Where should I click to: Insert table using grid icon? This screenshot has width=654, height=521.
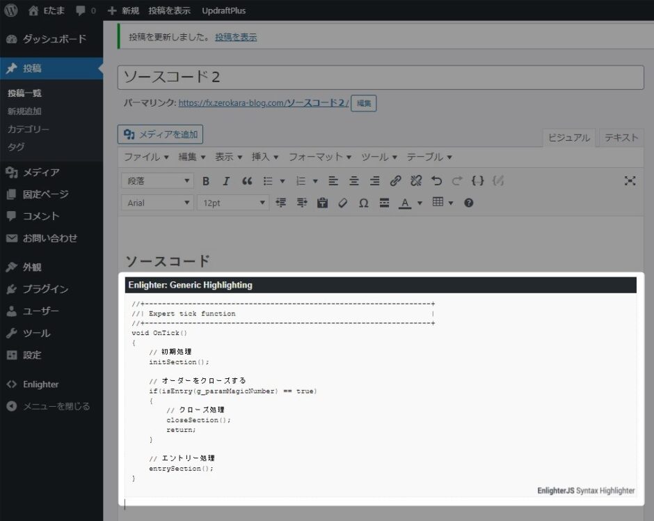[x=438, y=202]
